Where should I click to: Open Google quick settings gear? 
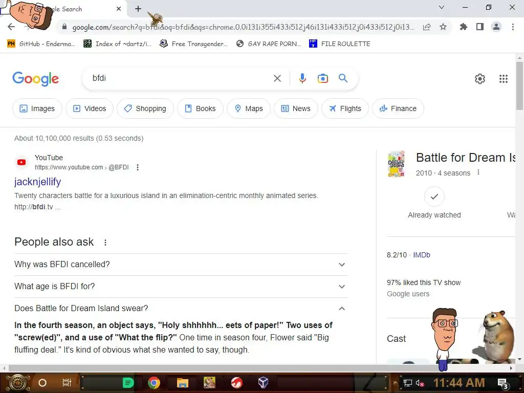[x=480, y=78]
